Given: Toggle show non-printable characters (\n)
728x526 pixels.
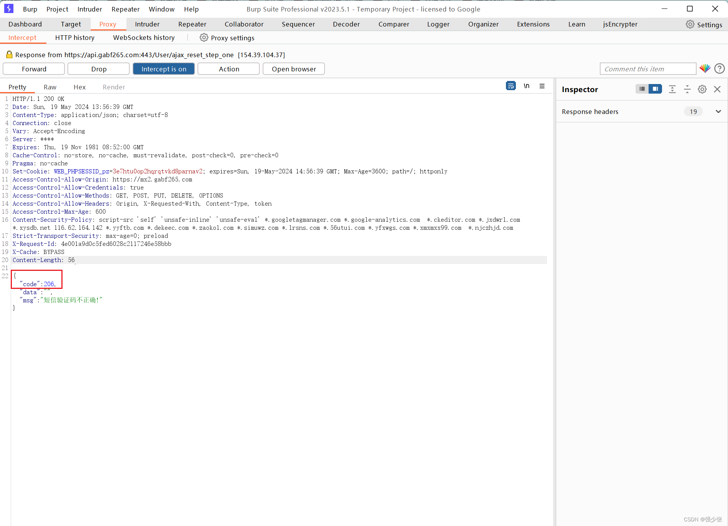Looking at the screenshot, I should coord(527,86).
